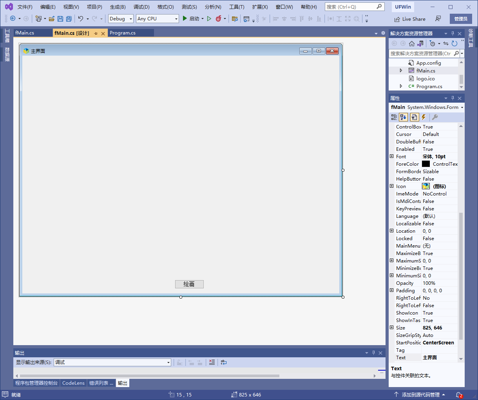The image size is (478, 400).
Task: Click the Refresh icon in Solution Explorer
Action: click(454, 43)
